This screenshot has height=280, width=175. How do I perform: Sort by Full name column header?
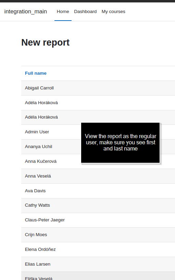pyautogui.click(x=36, y=73)
